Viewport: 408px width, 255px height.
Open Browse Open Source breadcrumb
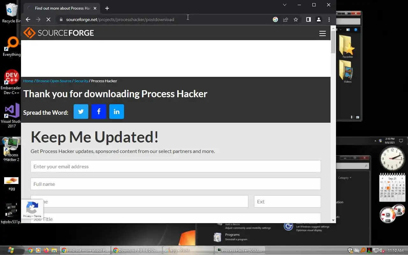pyautogui.click(x=54, y=81)
